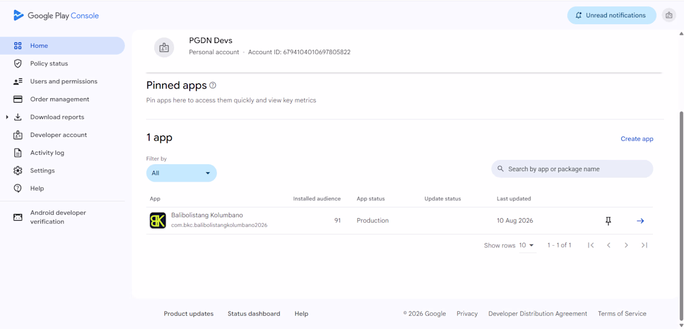The height and width of the screenshot is (329, 684).
Task: Click the Create app link
Action: [x=637, y=139]
